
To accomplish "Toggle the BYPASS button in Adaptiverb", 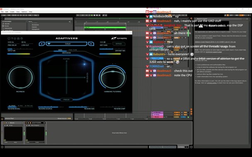I will coord(119,44).
